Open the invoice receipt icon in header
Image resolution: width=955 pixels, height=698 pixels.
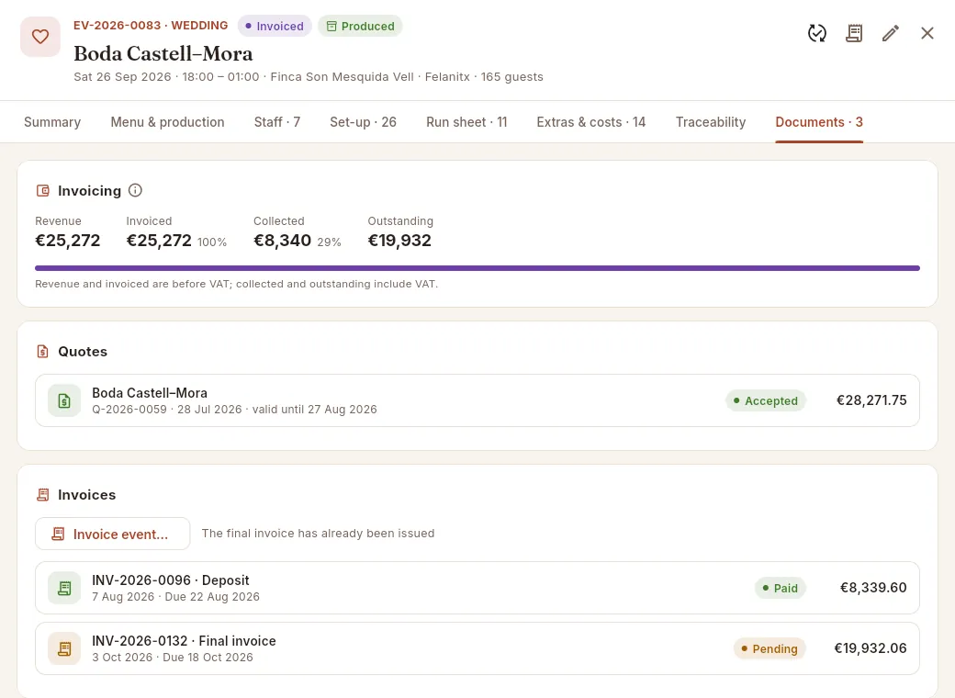coord(854,33)
